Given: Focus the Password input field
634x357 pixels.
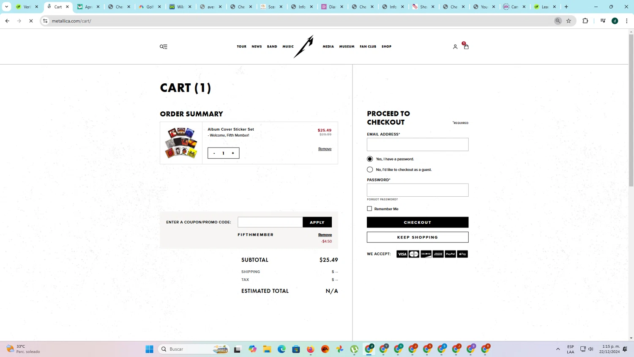Looking at the screenshot, I should [418, 190].
